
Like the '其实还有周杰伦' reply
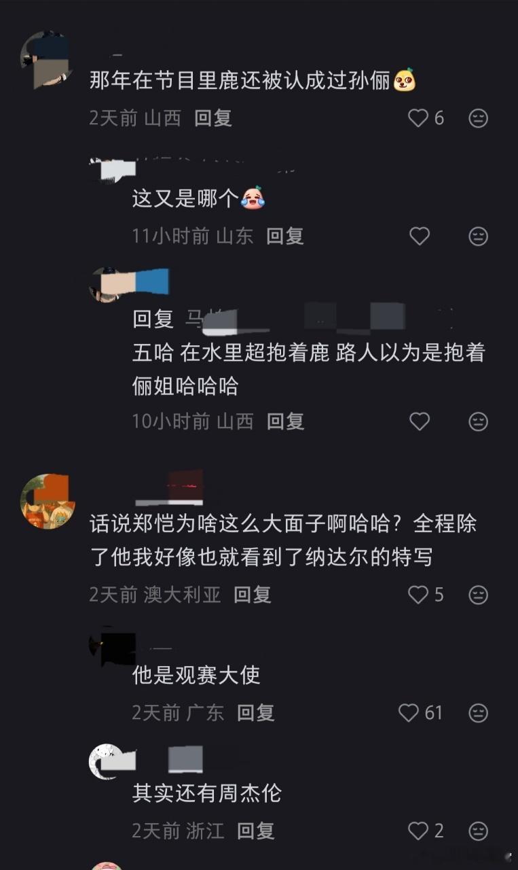click(418, 830)
